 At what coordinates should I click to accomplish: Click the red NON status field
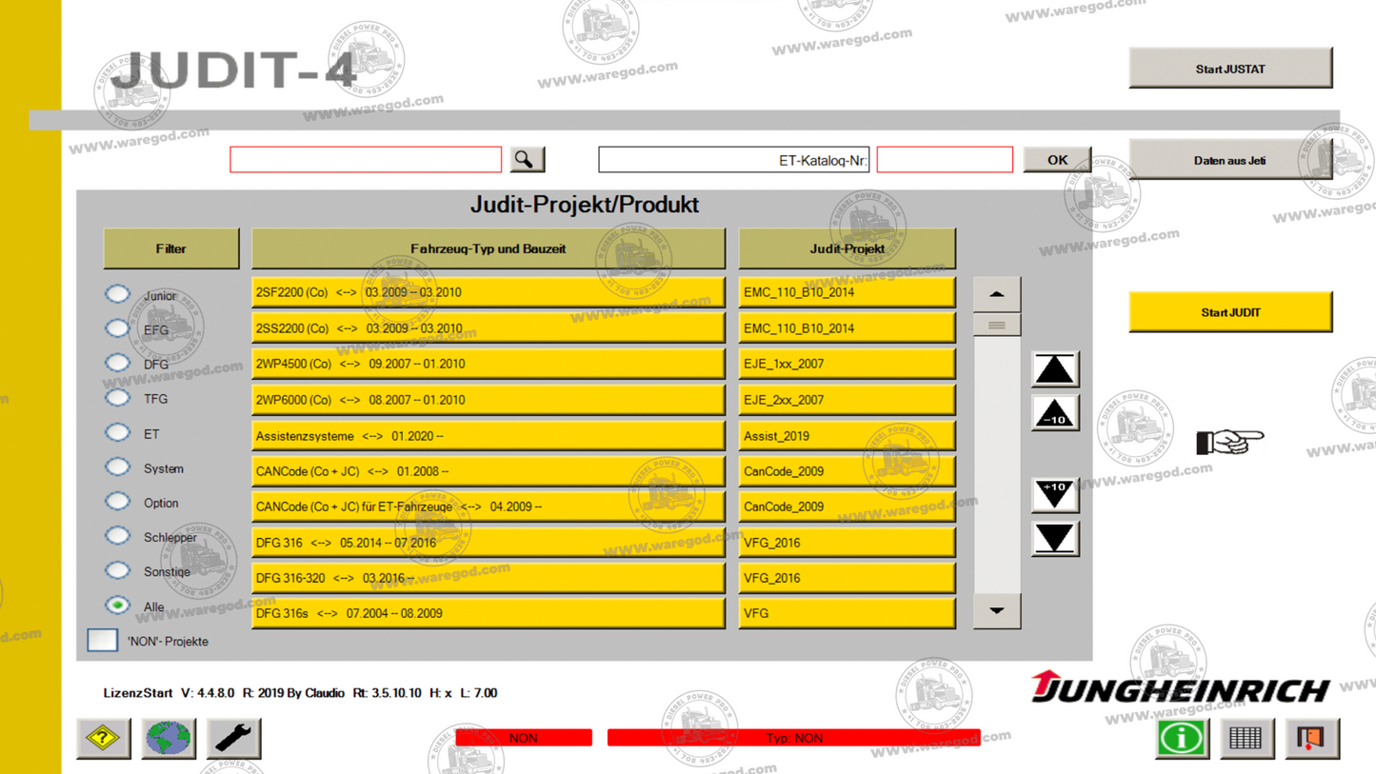click(x=524, y=738)
